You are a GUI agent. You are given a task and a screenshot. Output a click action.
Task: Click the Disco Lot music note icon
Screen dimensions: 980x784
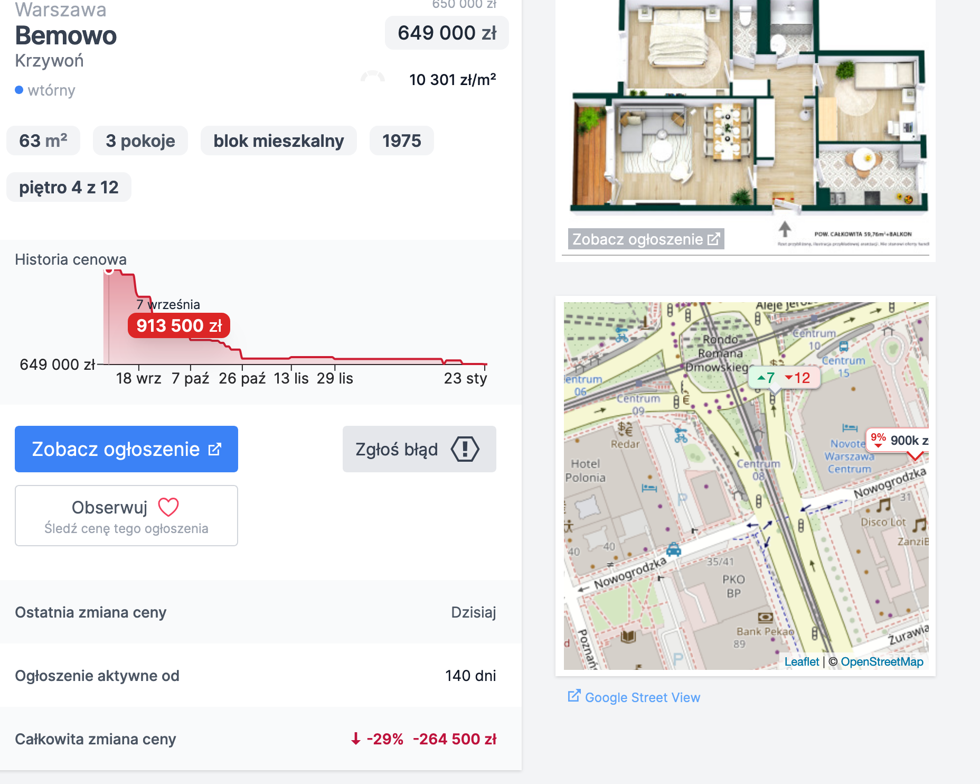tap(883, 506)
